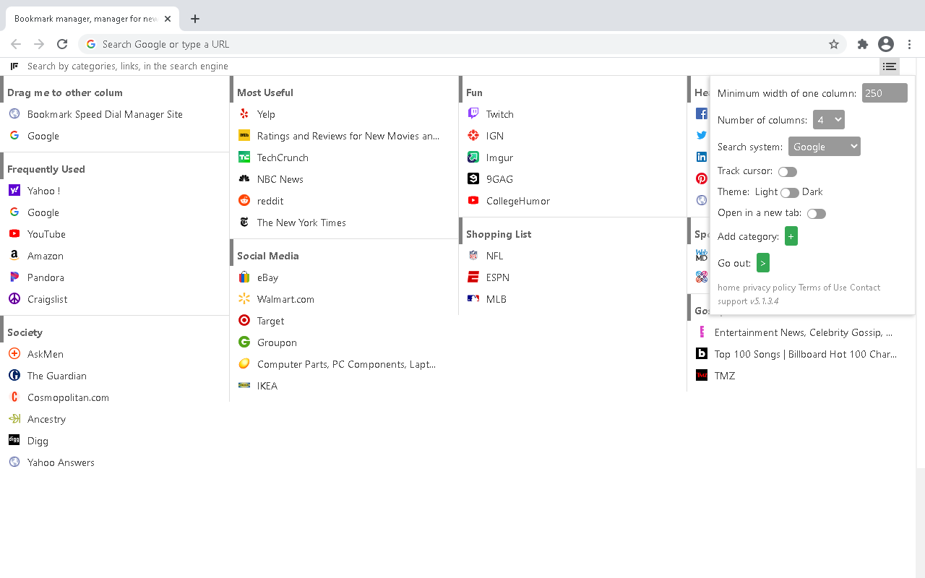The height and width of the screenshot is (578, 925).
Task: Click the settings menu list icon
Action: [x=889, y=66]
